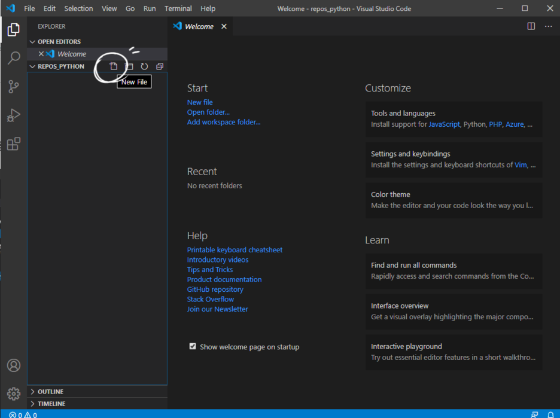Click the New File icon in REPOS_PYTHON header
The height and width of the screenshot is (418, 560).
114,66
